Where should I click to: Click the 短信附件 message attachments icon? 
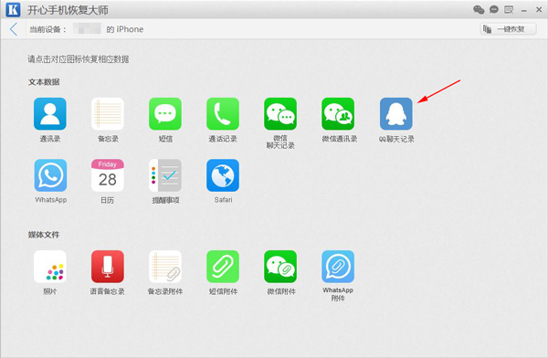point(223,267)
